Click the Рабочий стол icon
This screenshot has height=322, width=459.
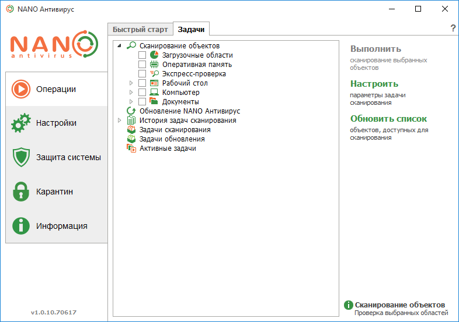[x=154, y=83]
